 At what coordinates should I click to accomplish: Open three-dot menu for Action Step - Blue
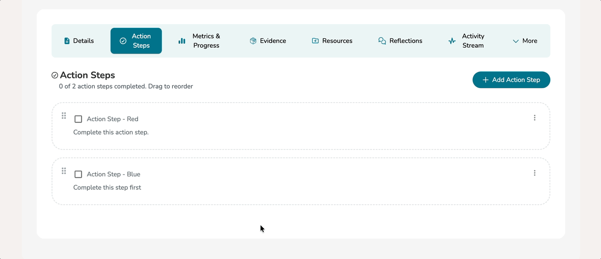pos(535,173)
